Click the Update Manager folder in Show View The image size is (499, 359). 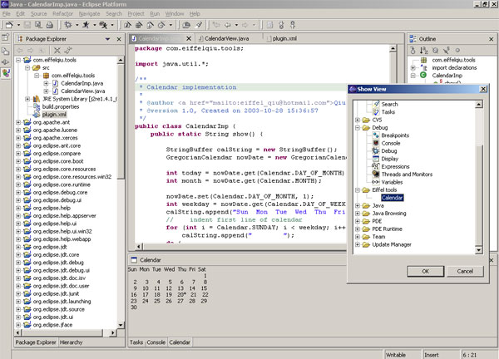click(392, 244)
